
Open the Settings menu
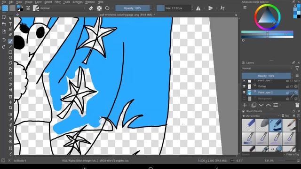(x=78, y=2)
